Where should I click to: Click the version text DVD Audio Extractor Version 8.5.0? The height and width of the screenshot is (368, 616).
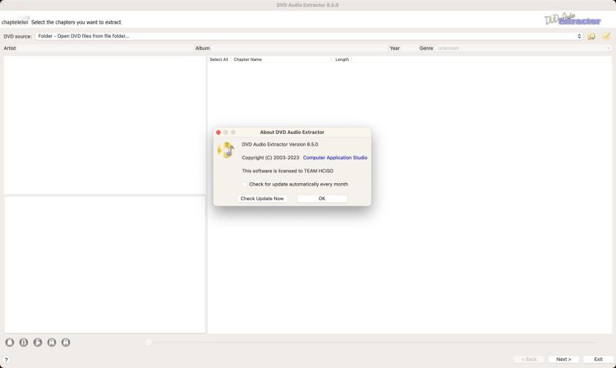(280, 145)
